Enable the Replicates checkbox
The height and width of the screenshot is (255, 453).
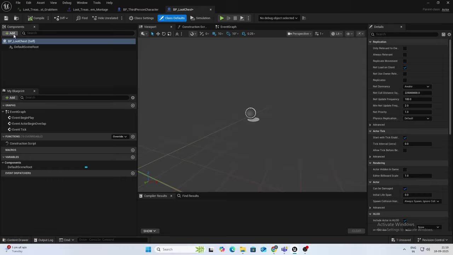pyautogui.click(x=405, y=80)
